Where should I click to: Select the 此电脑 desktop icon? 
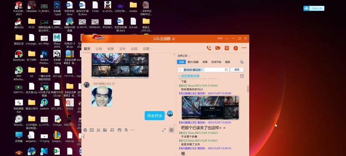(19, 137)
